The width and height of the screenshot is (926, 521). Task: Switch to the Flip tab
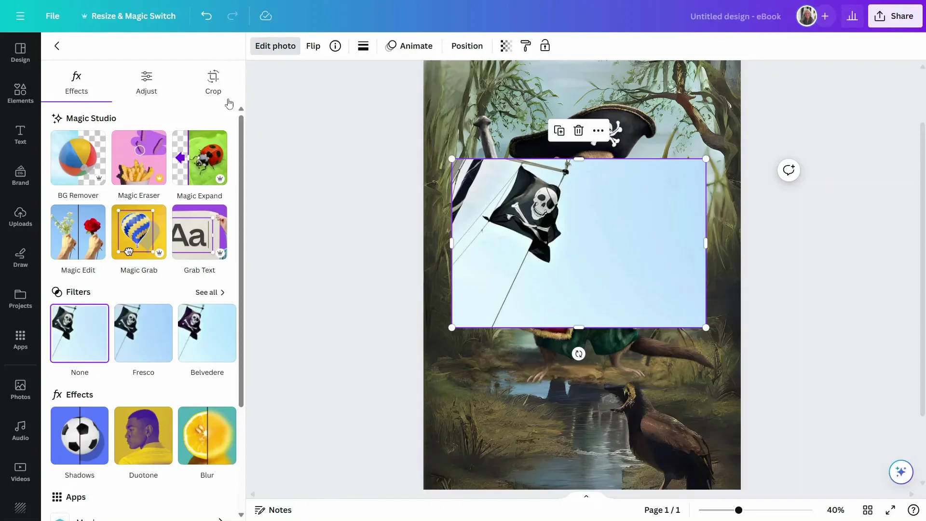point(313,46)
